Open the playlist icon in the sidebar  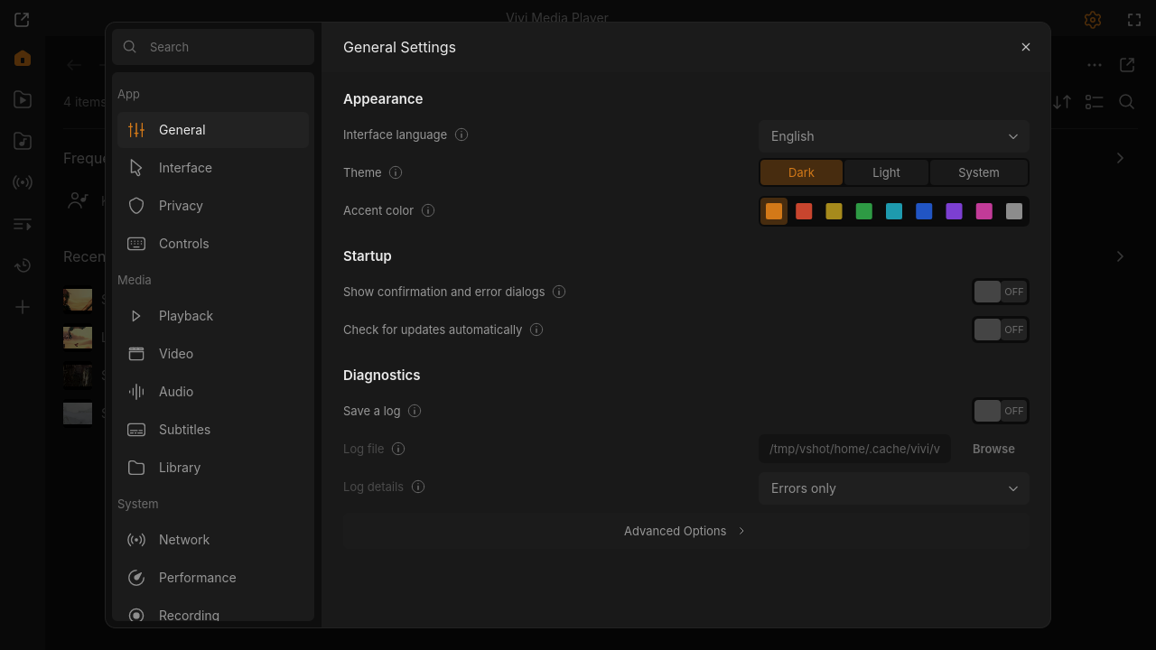[x=23, y=224]
